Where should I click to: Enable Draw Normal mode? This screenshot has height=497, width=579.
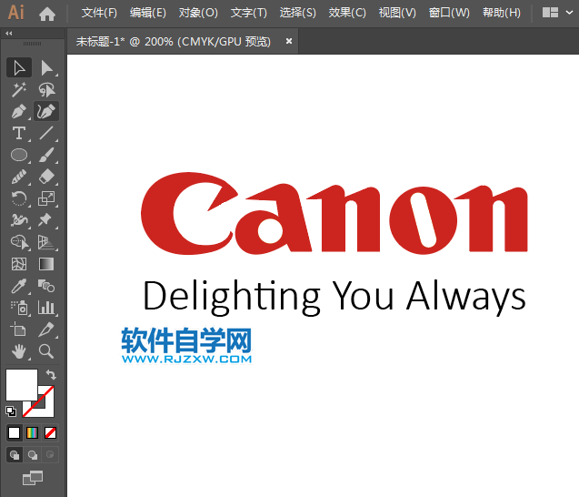point(15,455)
